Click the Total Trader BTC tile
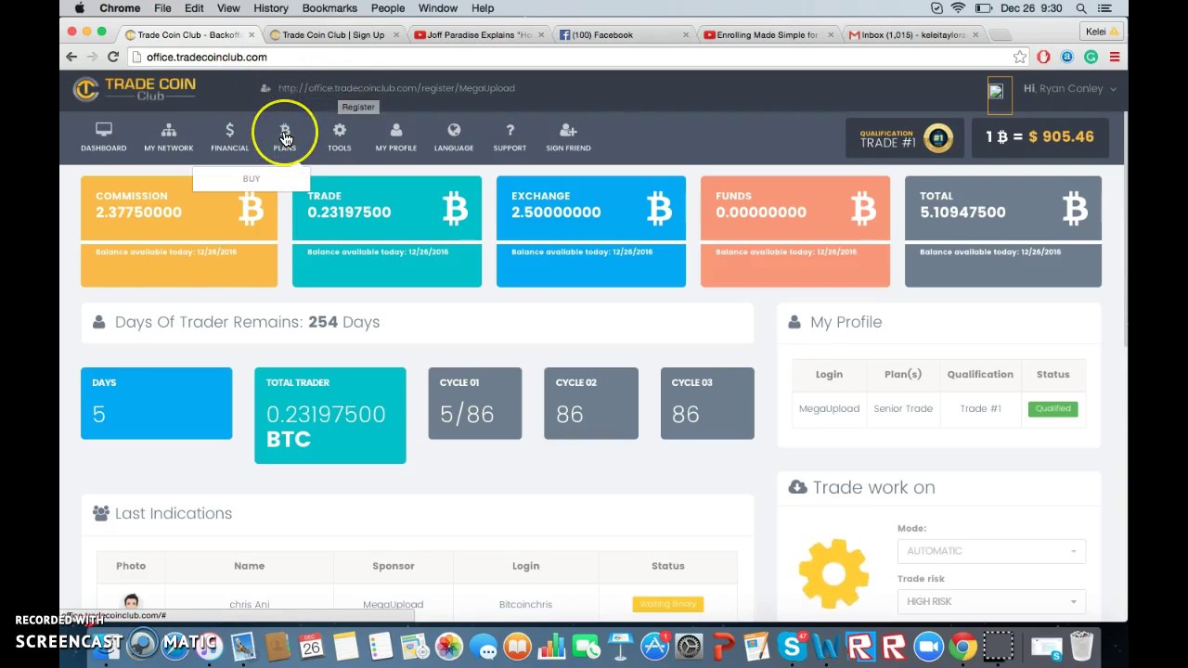This screenshot has height=668, width=1188. tap(329, 416)
